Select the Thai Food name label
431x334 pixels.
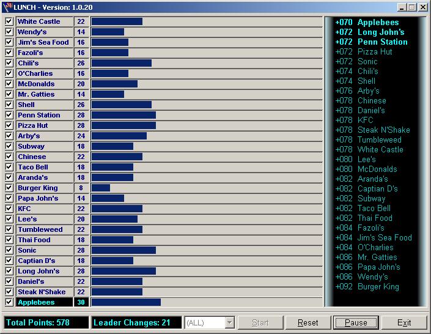coord(45,240)
